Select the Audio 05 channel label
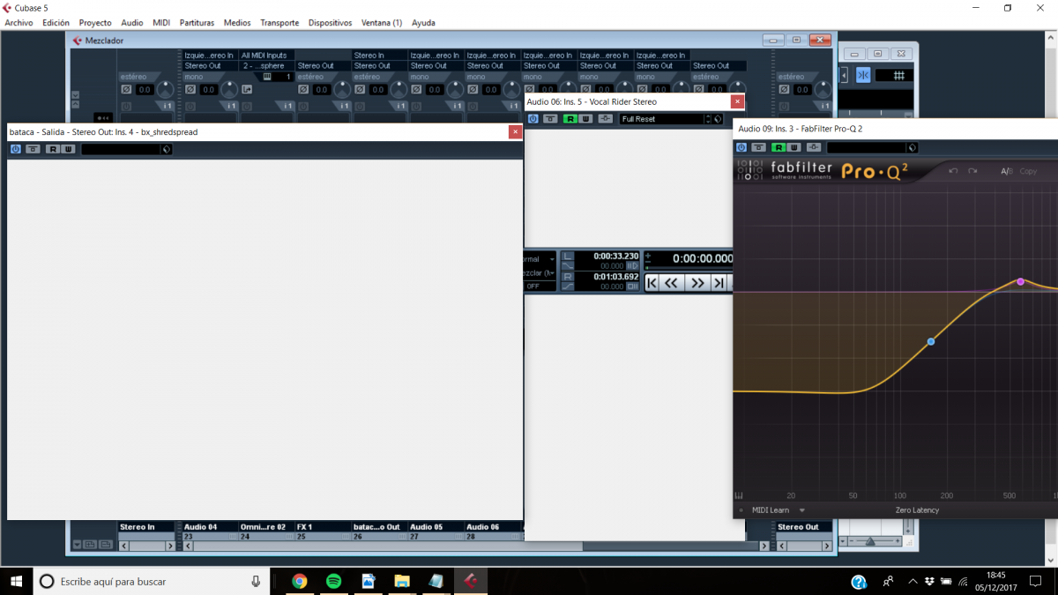This screenshot has width=1058, height=595. 435,527
